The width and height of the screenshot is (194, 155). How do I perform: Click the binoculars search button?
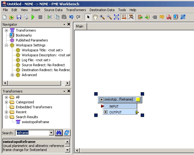pos(59,133)
